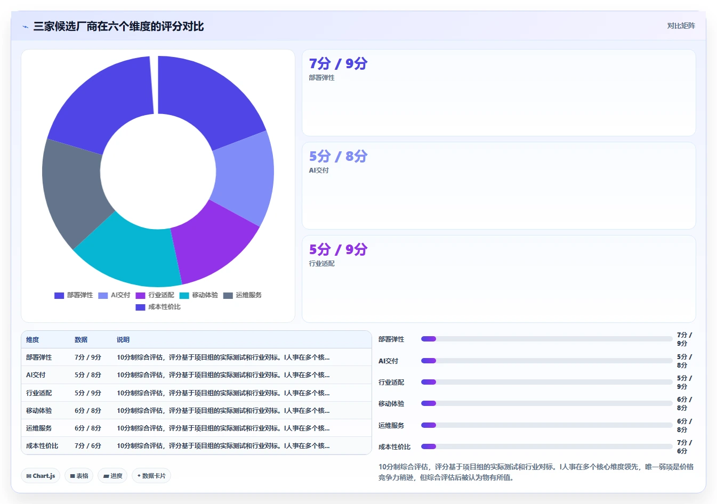Click the lightning icon beside the page title

coord(26,27)
